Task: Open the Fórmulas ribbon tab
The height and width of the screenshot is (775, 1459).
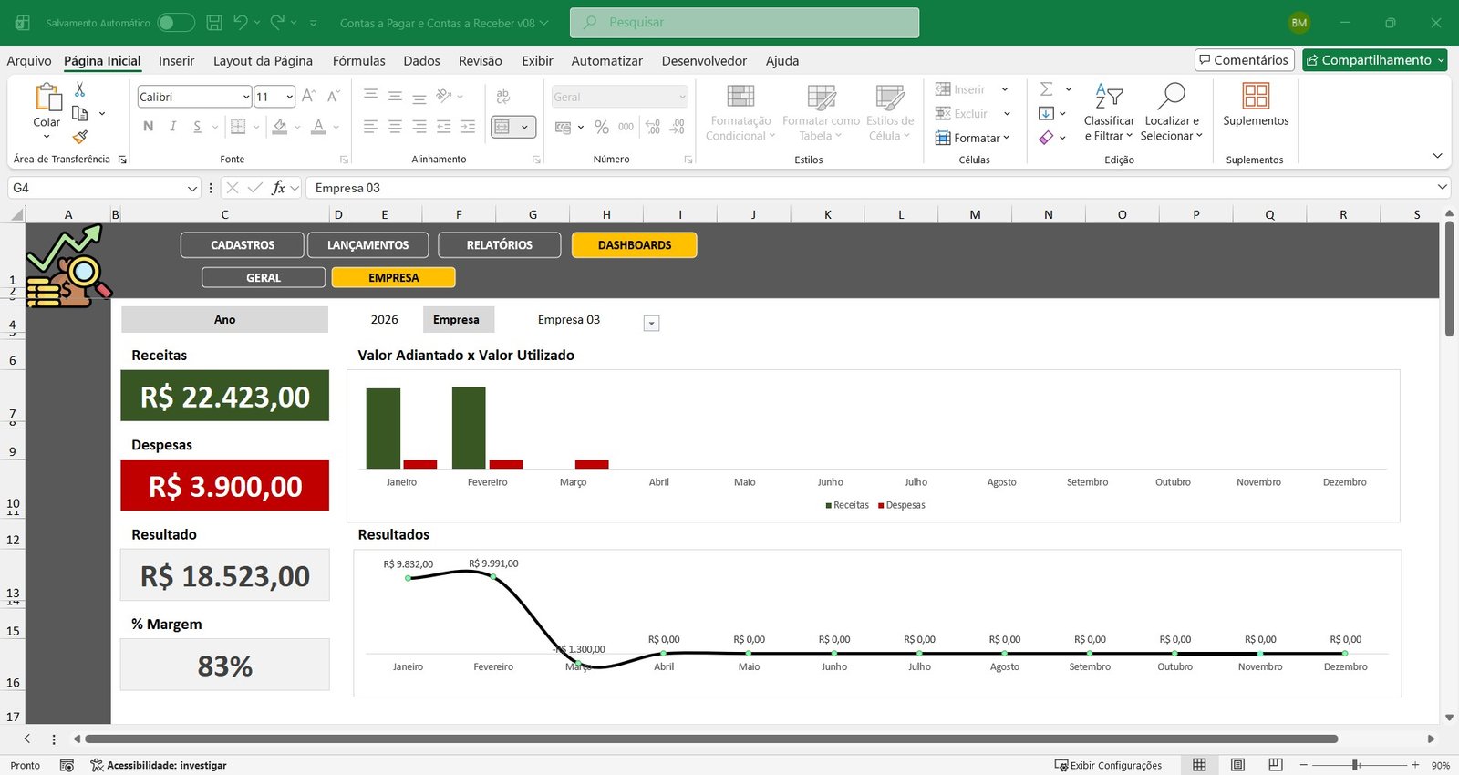Action: tap(358, 61)
